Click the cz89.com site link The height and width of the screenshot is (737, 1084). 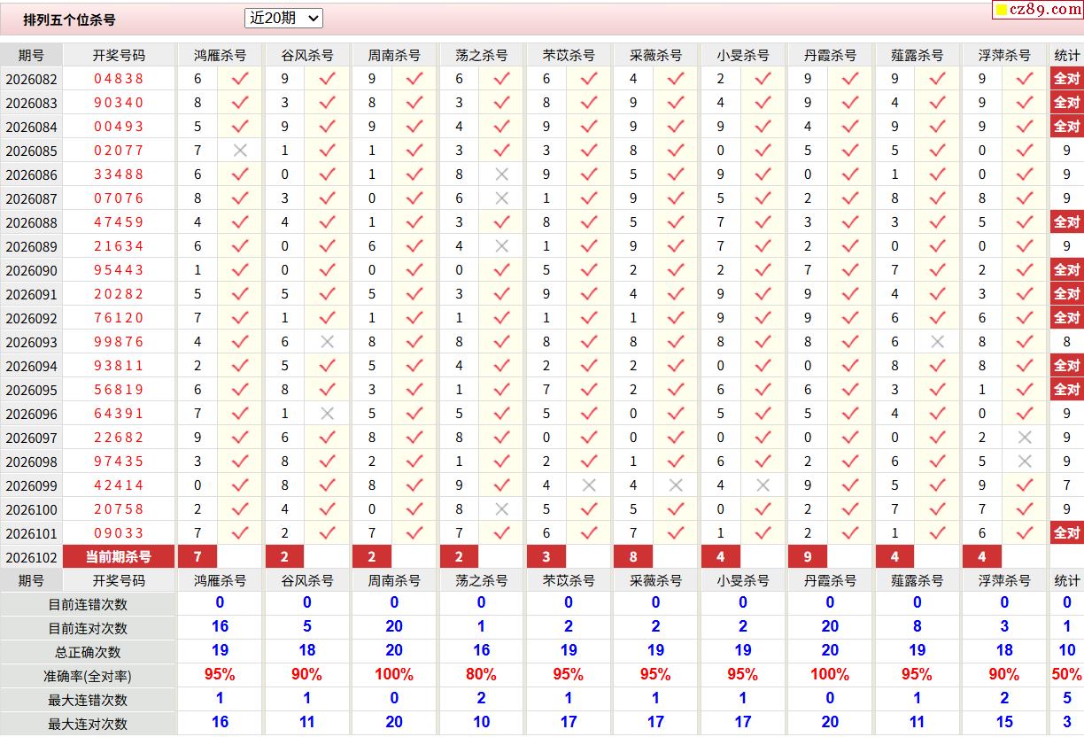click(1045, 10)
